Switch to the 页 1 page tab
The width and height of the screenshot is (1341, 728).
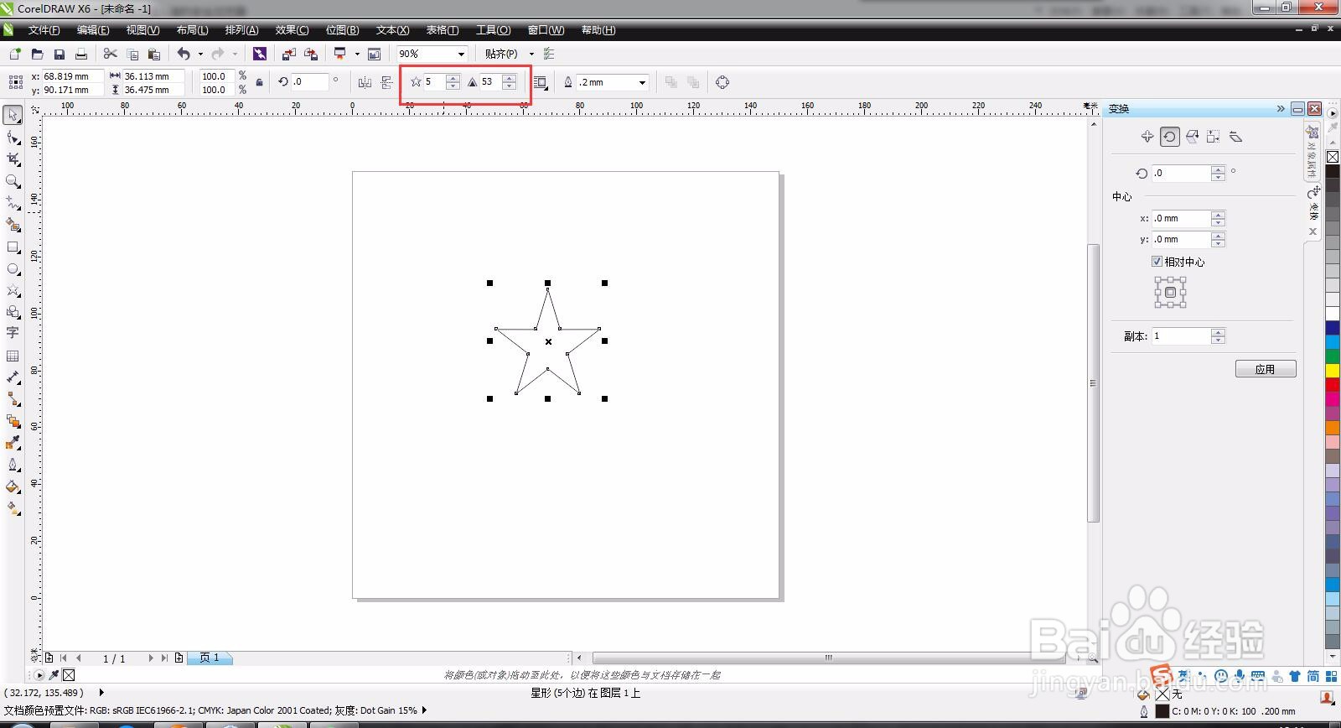[x=210, y=658]
